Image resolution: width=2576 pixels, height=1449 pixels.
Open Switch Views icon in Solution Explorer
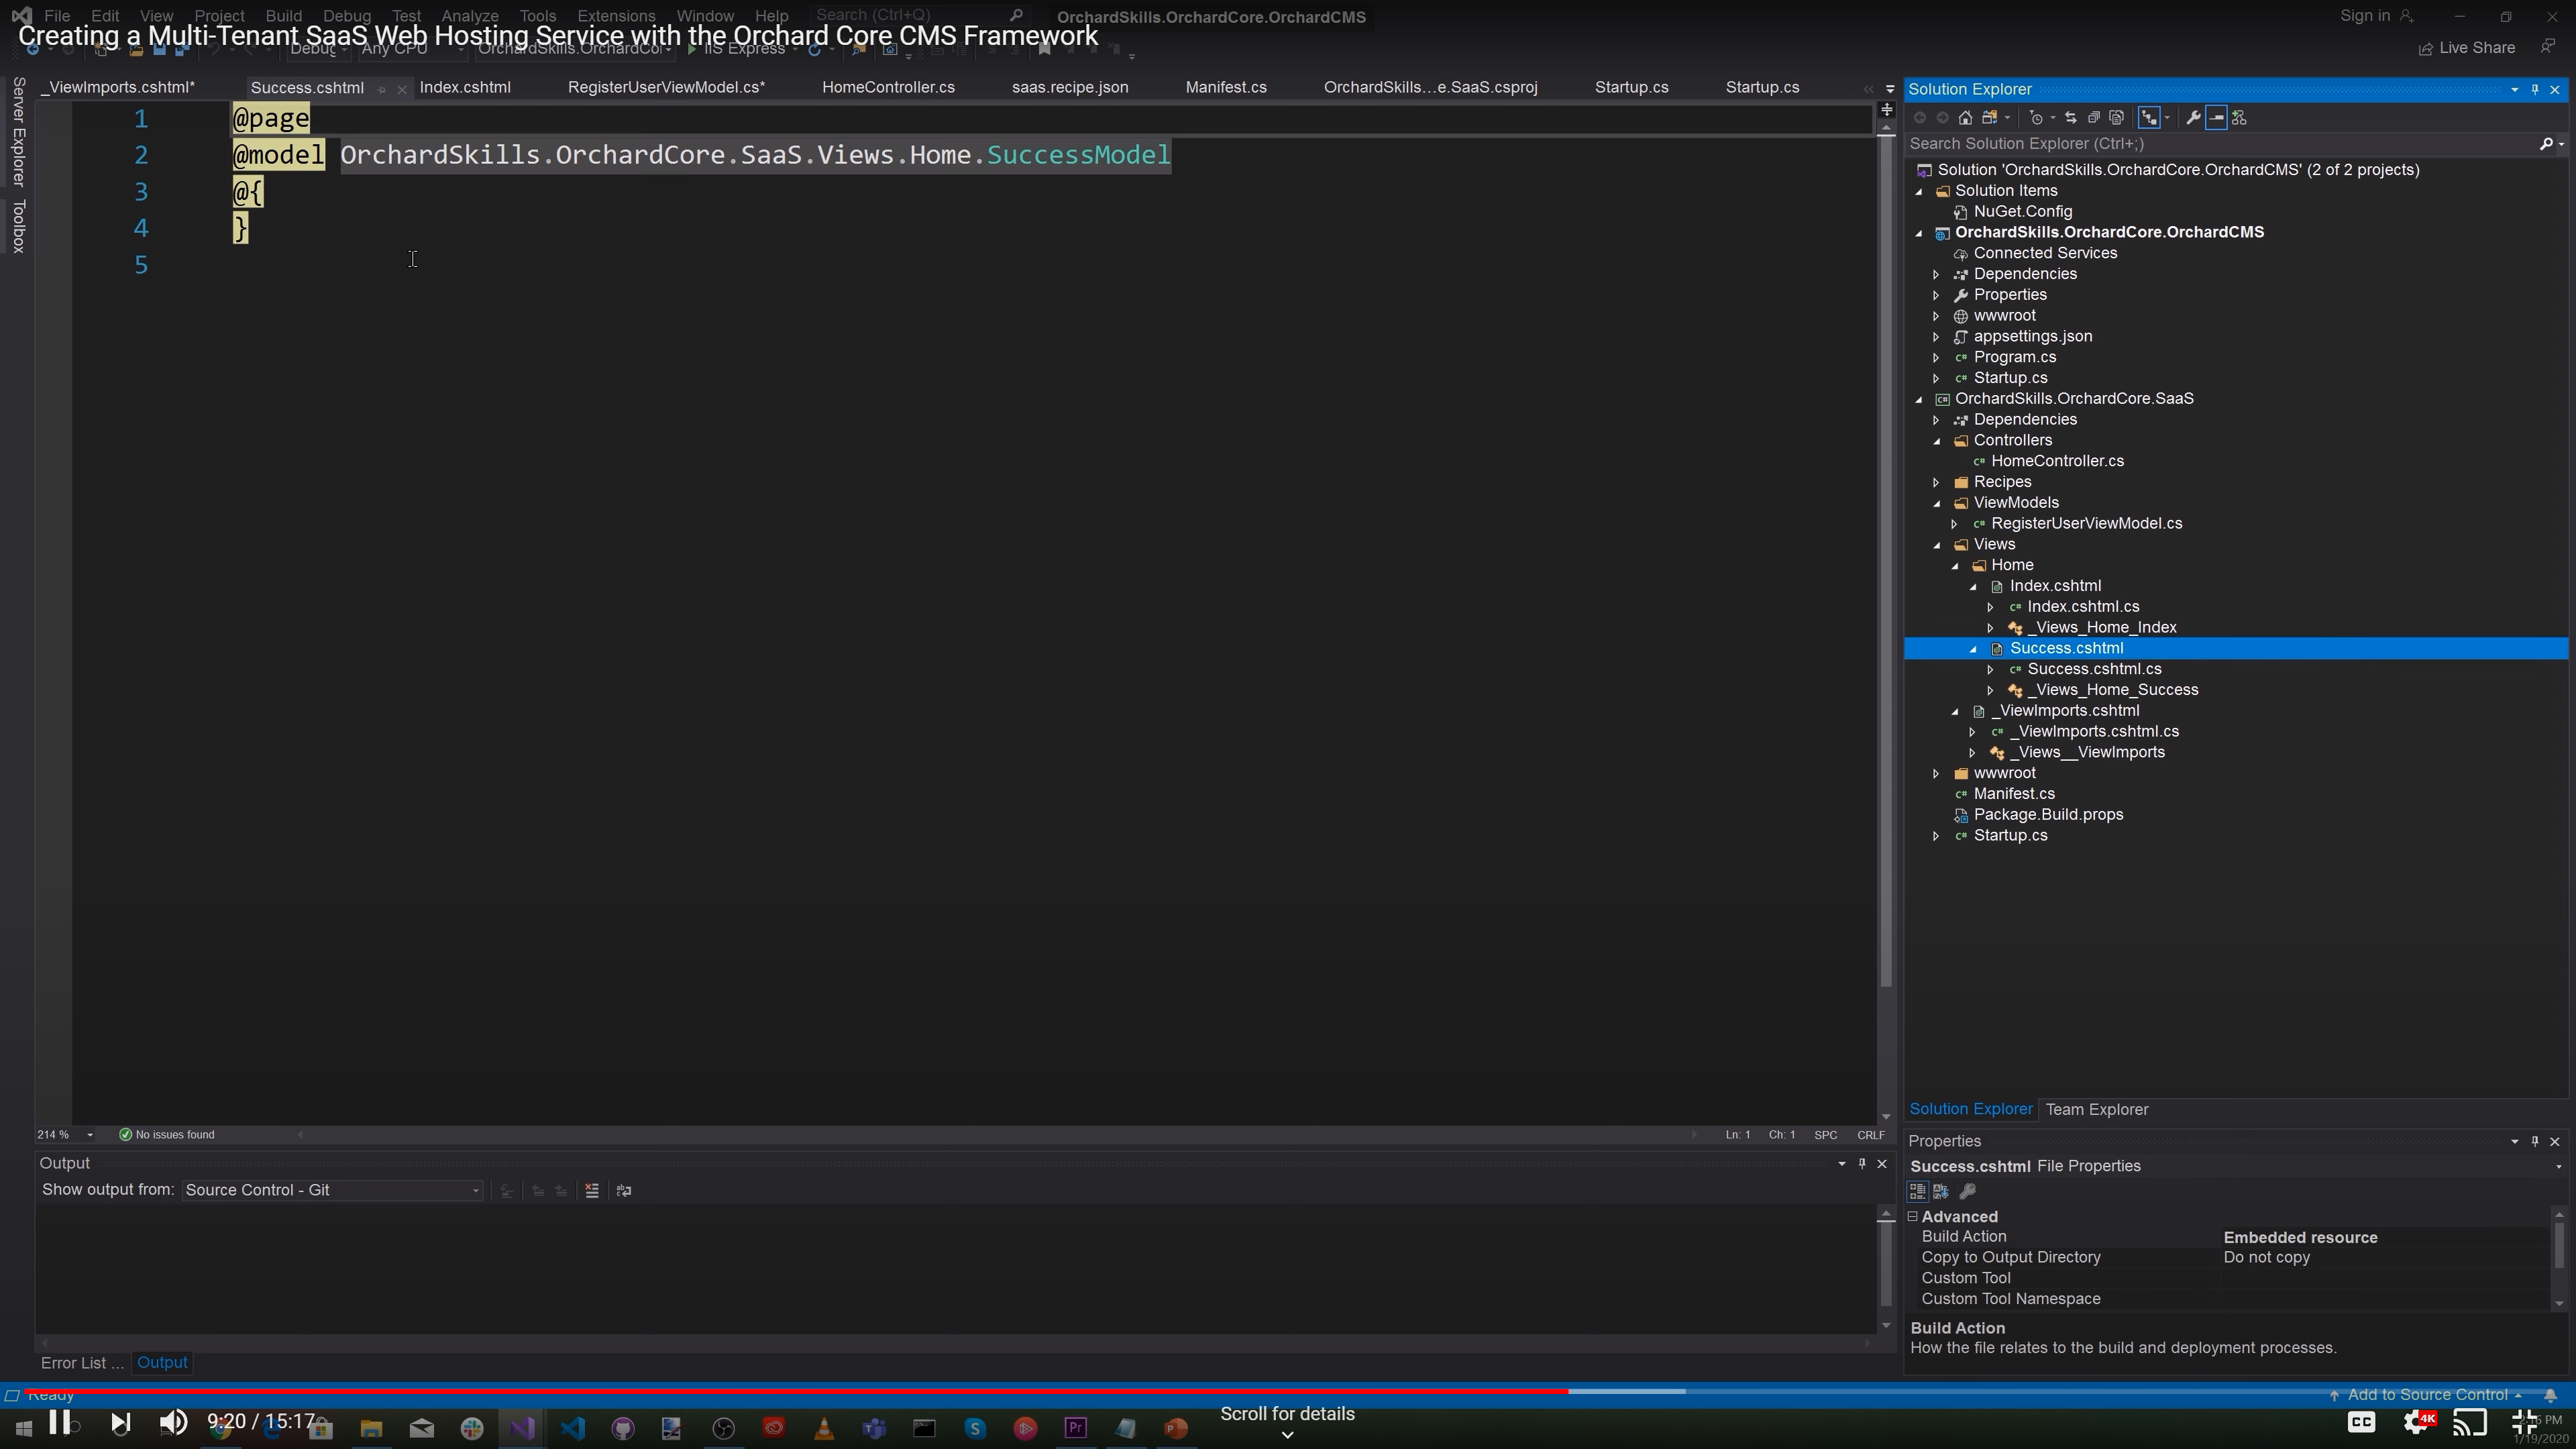pos(1991,118)
